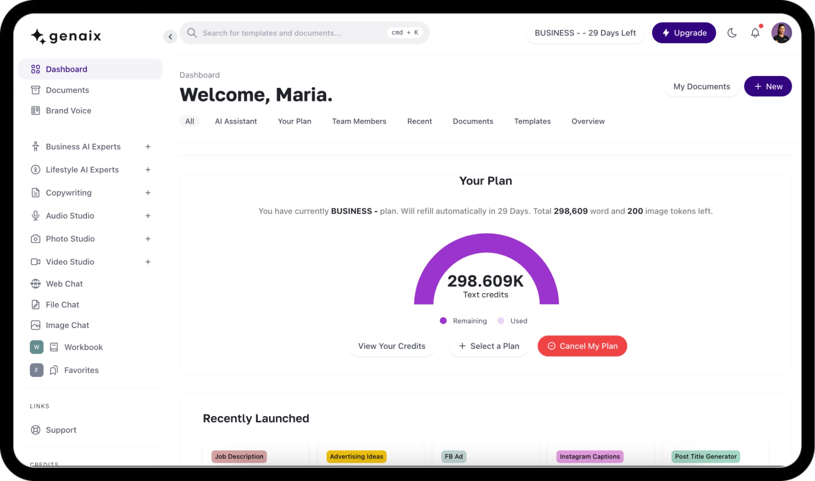The image size is (815, 481).
Task: Open File Chat
Action: (63, 304)
